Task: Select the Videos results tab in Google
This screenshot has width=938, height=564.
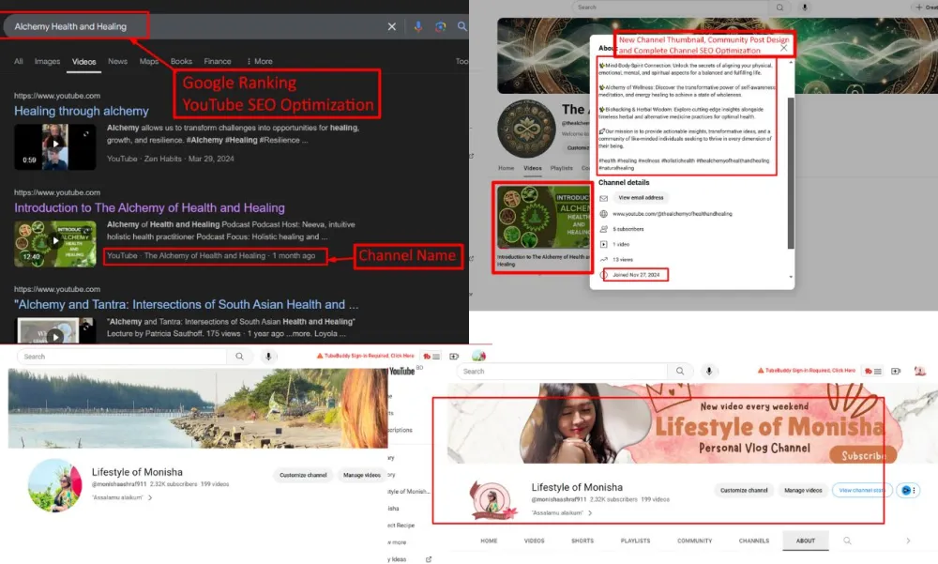Action: pyautogui.click(x=83, y=62)
